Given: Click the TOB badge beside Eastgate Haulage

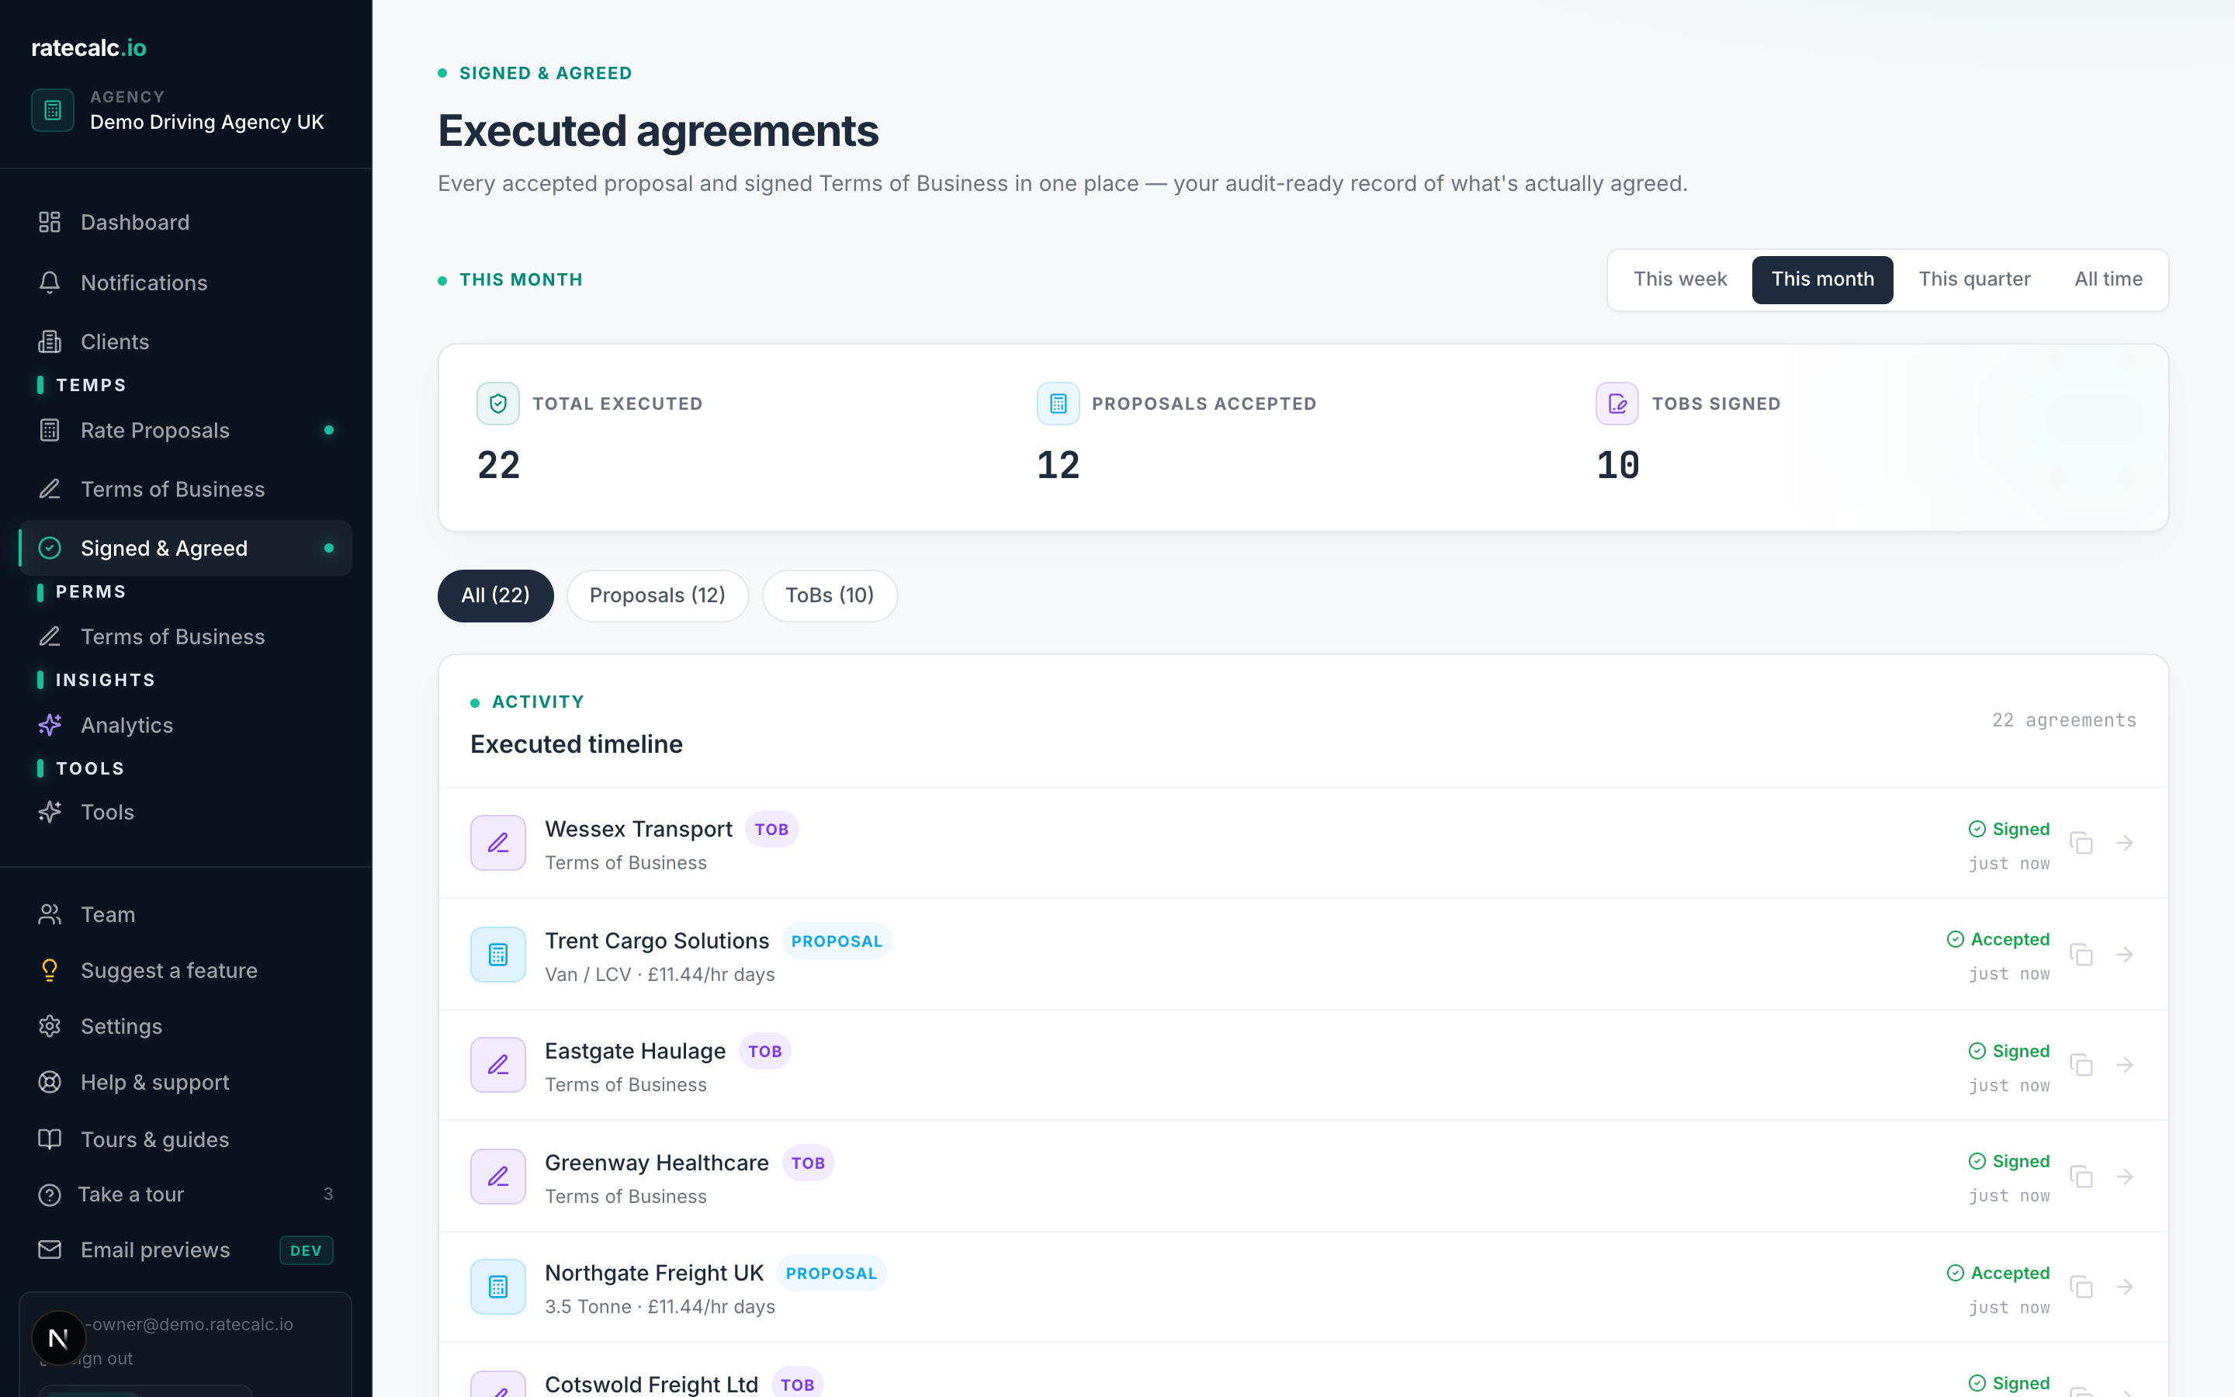Looking at the screenshot, I should point(764,1052).
